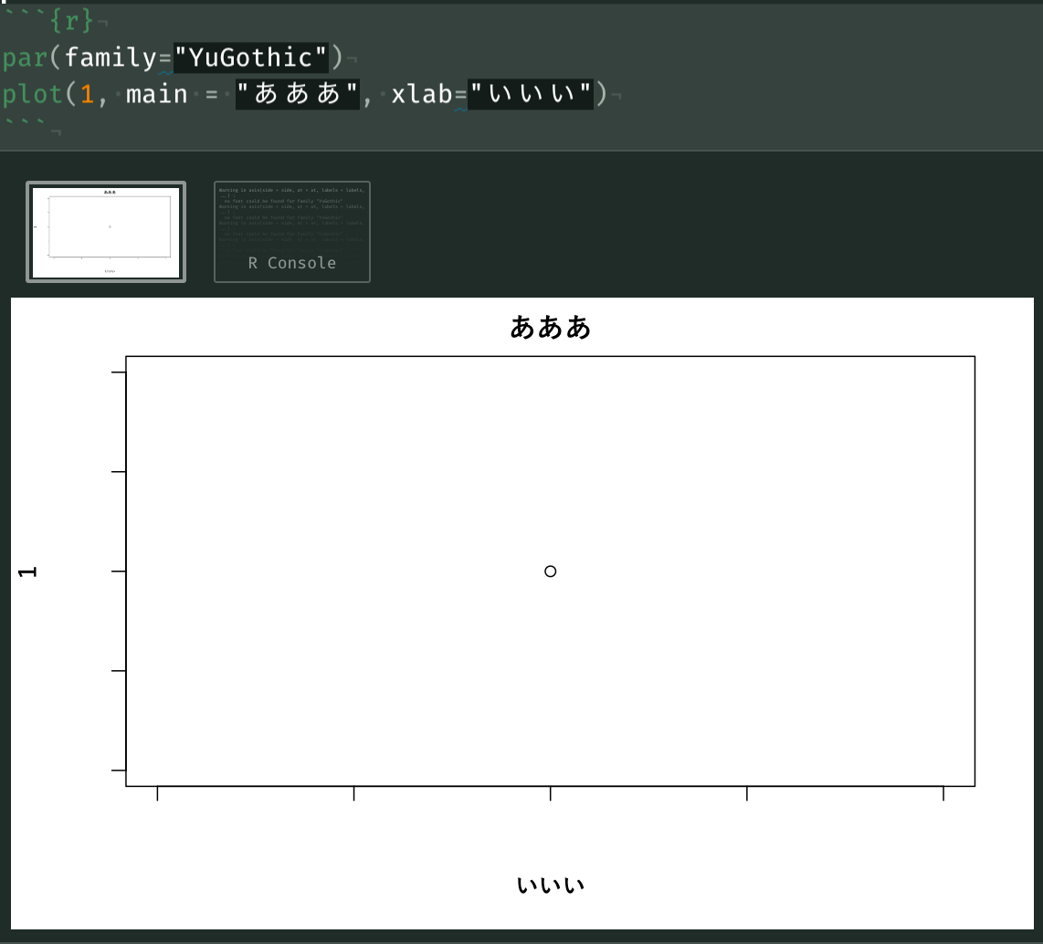Click the "YuGothic" string in code
Screen dimensions: 1043x944
[x=251, y=58]
